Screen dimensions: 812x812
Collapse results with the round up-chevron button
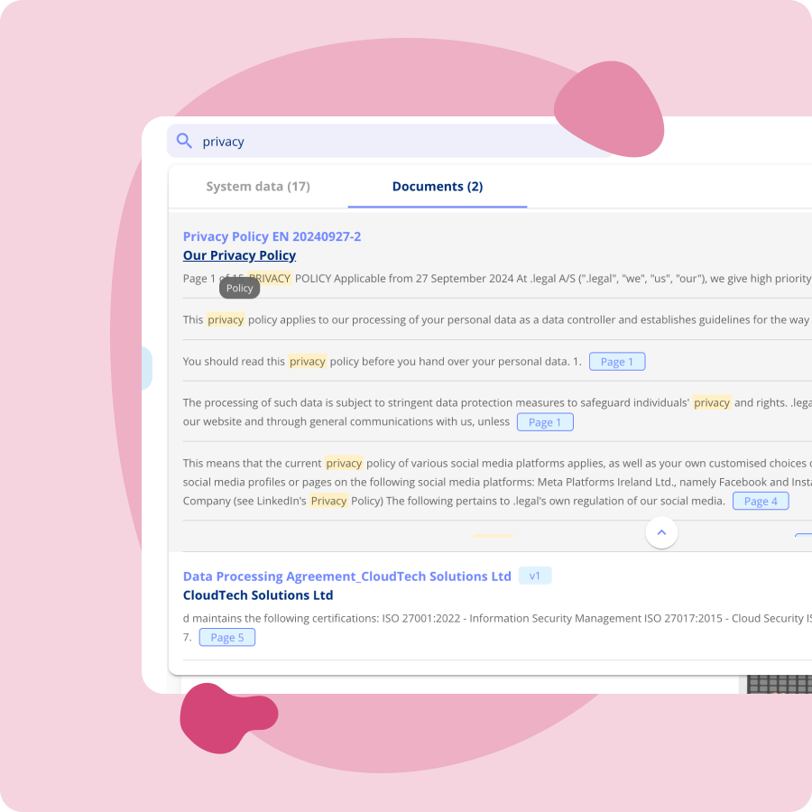661,532
